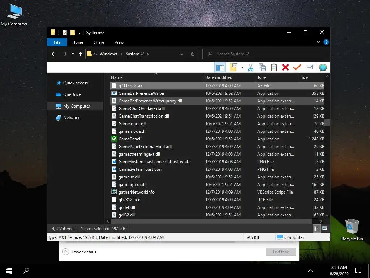
Task: Click the green Xbox GamePanel icon
Action: [x=114, y=139]
